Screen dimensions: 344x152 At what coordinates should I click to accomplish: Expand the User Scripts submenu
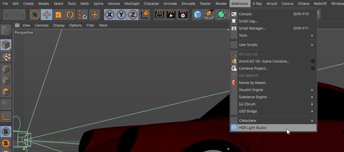[x=273, y=45]
